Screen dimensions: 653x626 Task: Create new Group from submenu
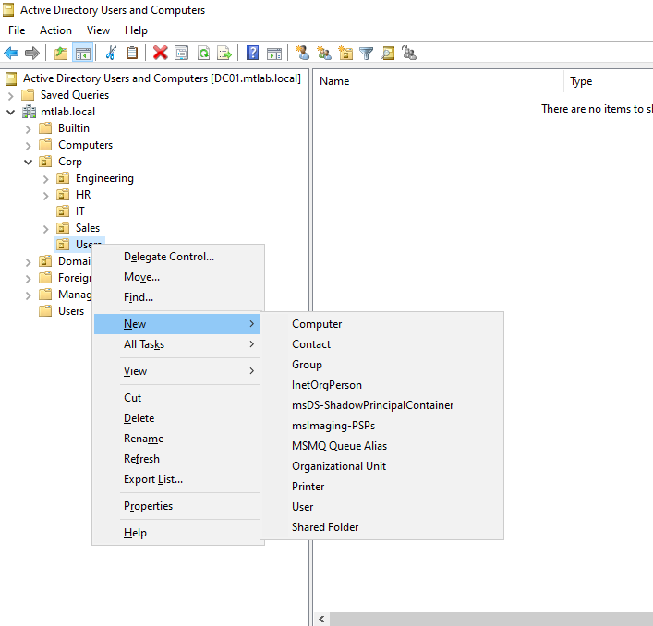pyautogui.click(x=381, y=365)
